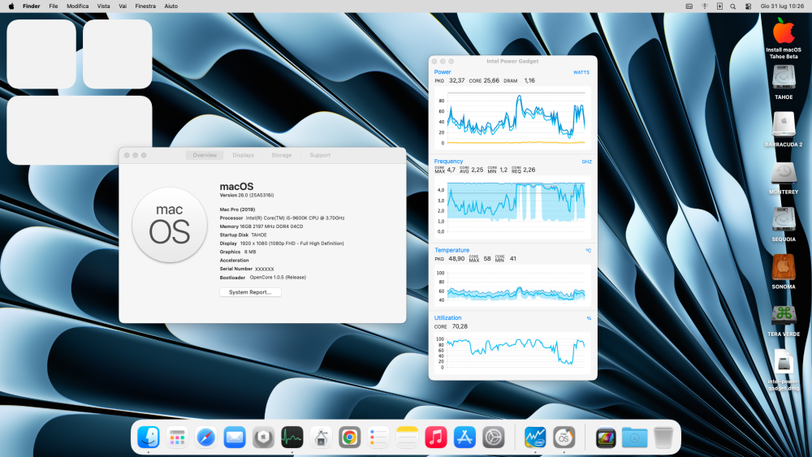This screenshot has height=457, width=812.
Task: Open the Trash in the Dock
Action: [663, 438]
